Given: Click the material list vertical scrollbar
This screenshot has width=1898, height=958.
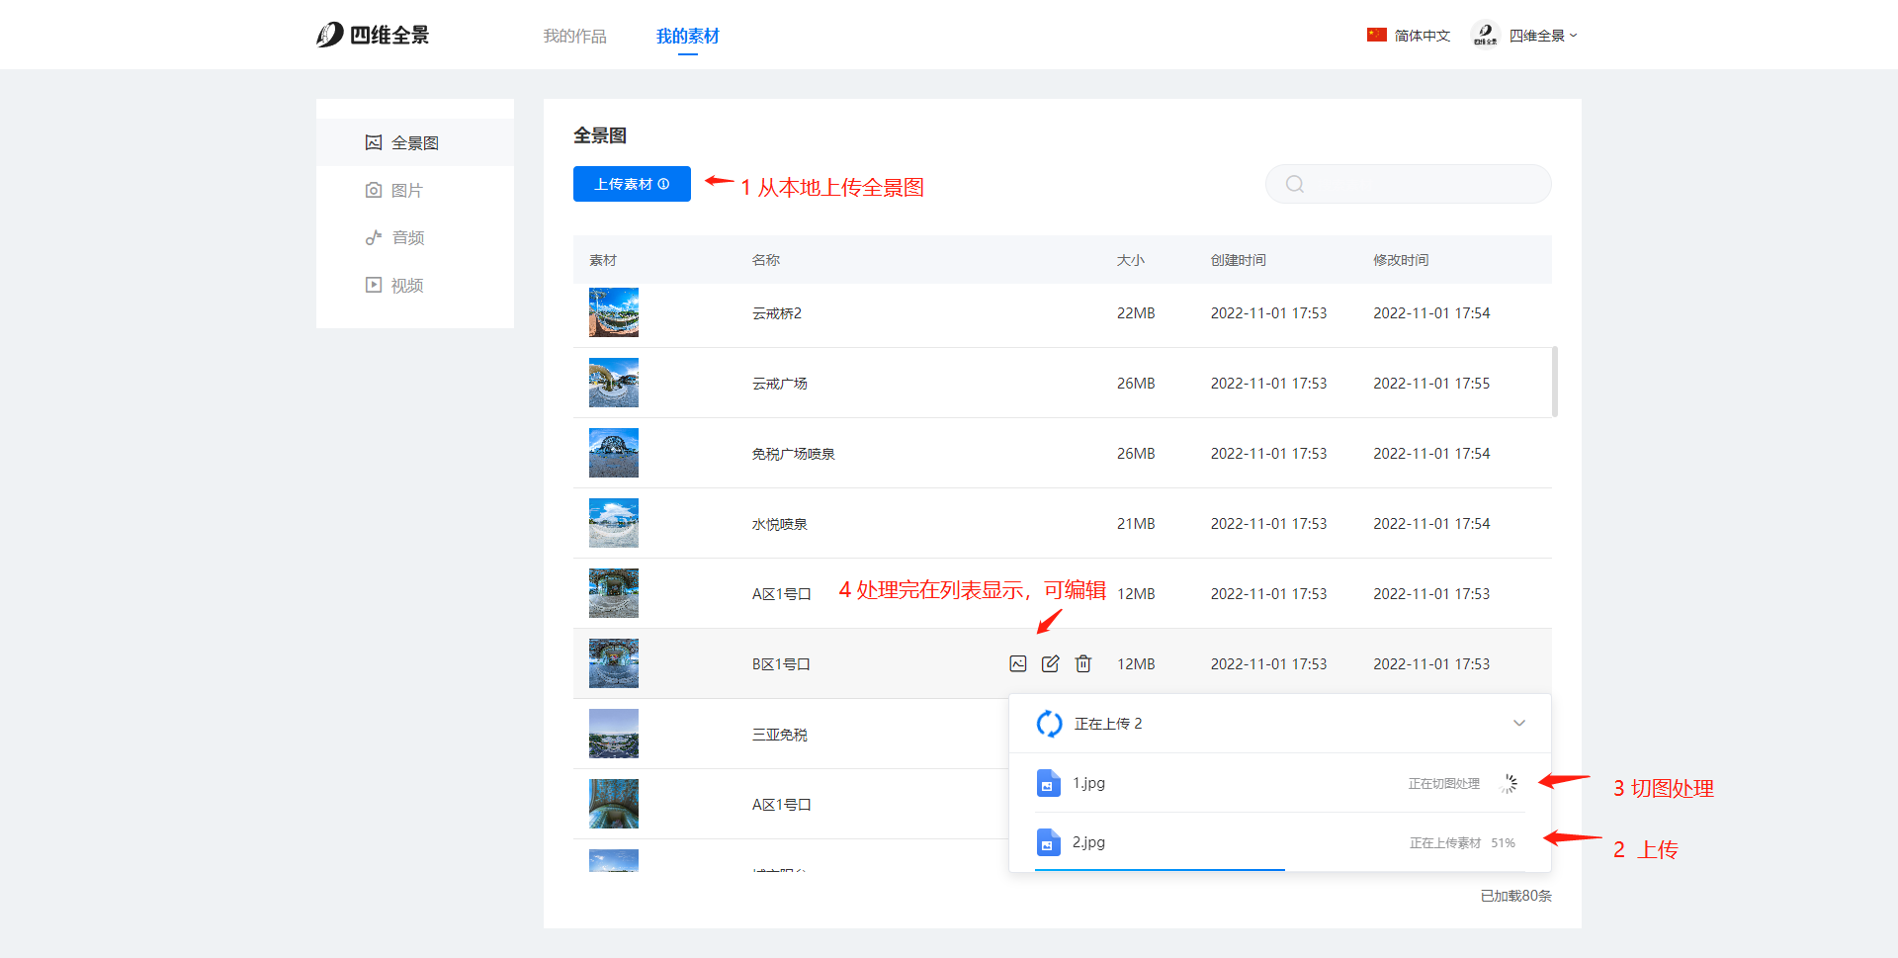Looking at the screenshot, I should tap(1555, 382).
